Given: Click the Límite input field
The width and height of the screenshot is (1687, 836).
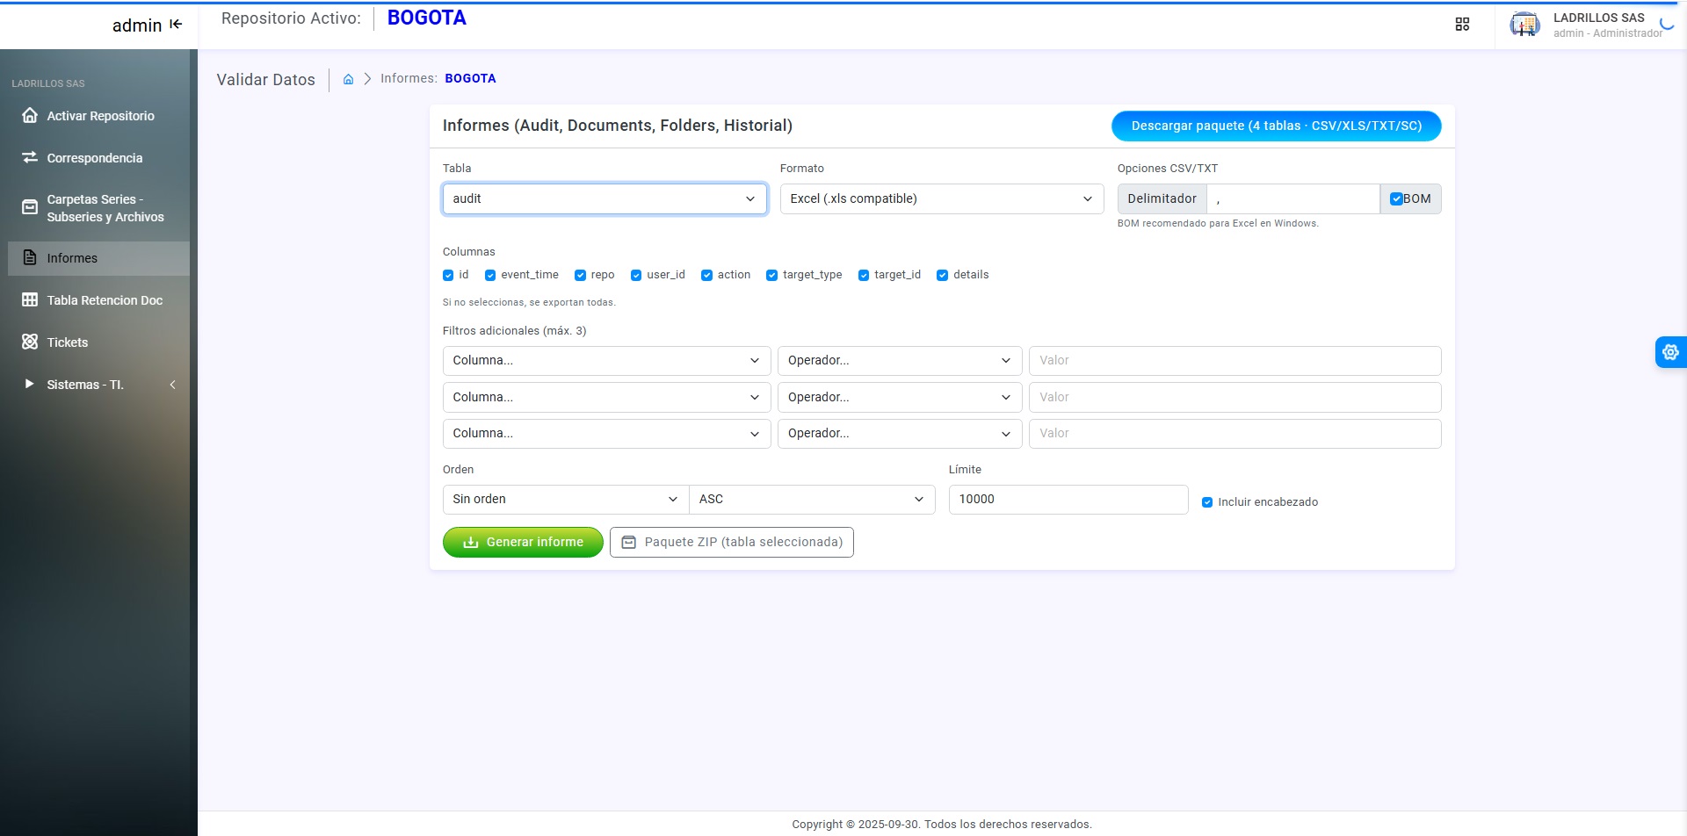Looking at the screenshot, I should (1068, 500).
